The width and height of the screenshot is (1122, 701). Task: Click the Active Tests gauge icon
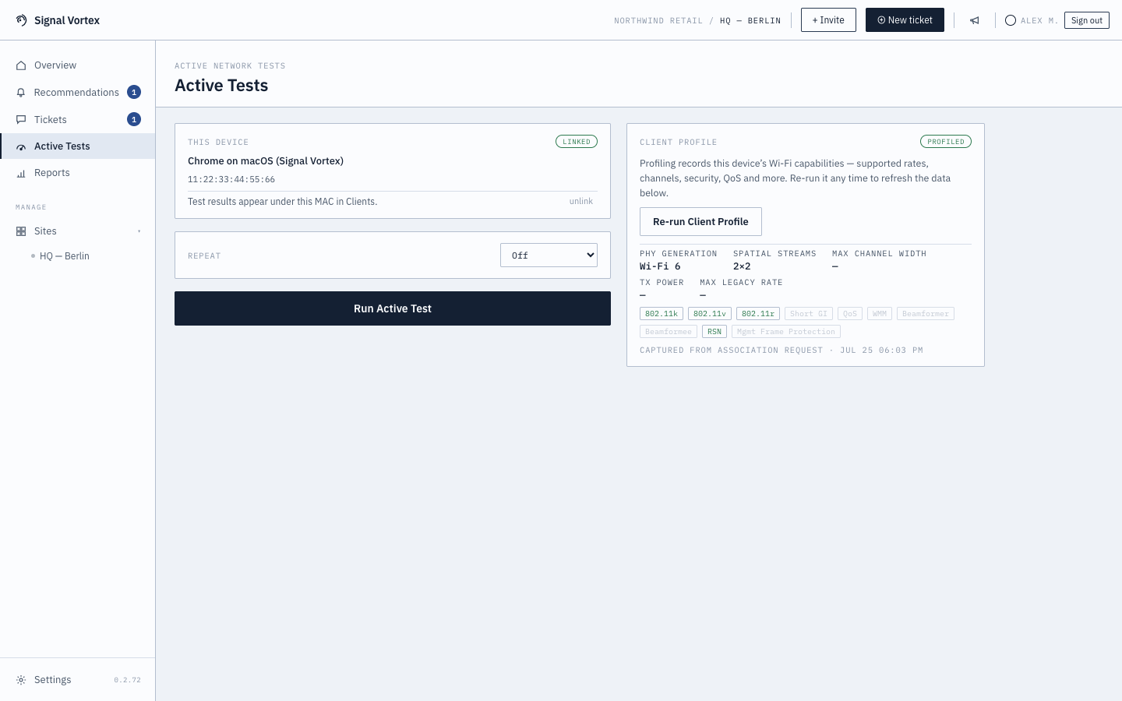[21, 146]
